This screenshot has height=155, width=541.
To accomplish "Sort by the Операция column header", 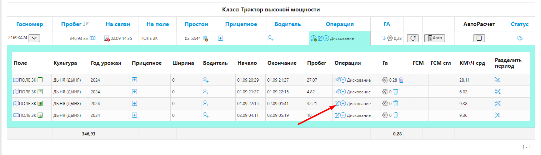I will [x=340, y=24].
